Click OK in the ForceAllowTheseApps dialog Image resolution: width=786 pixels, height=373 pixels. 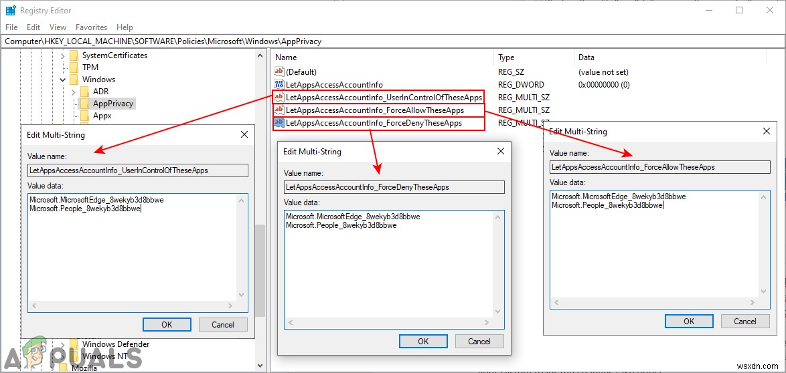pyautogui.click(x=689, y=322)
